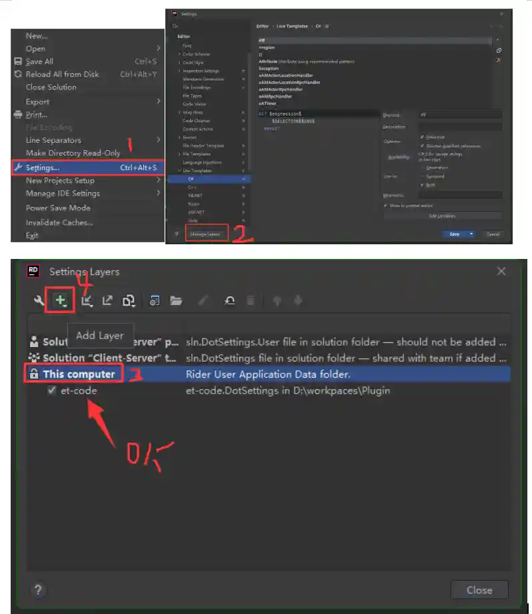Image resolution: width=532 pixels, height=614 pixels.
Task: Select the Exception template in the list
Action: pyautogui.click(x=269, y=68)
